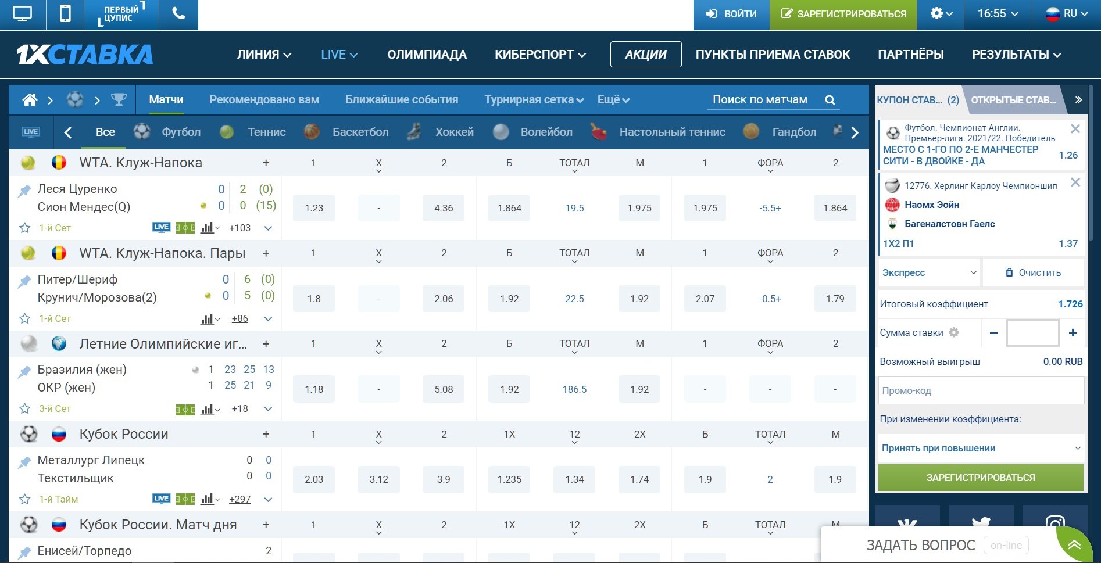
Task: Increase stake with the plus button
Action: pyautogui.click(x=1073, y=333)
